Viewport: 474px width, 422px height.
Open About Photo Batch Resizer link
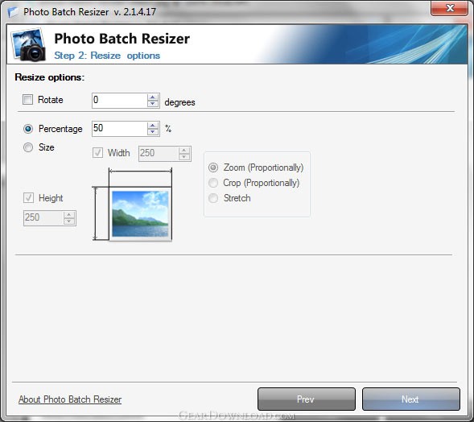point(70,399)
